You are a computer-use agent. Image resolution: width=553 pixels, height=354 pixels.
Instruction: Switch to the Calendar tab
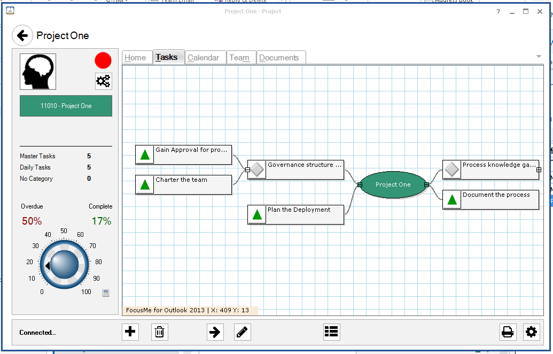(x=205, y=57)
